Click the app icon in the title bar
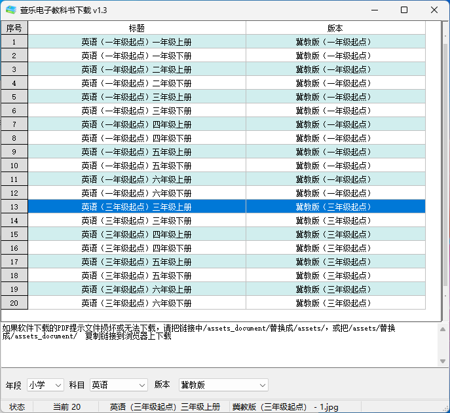The image size is (450, 413). (11, 10)
